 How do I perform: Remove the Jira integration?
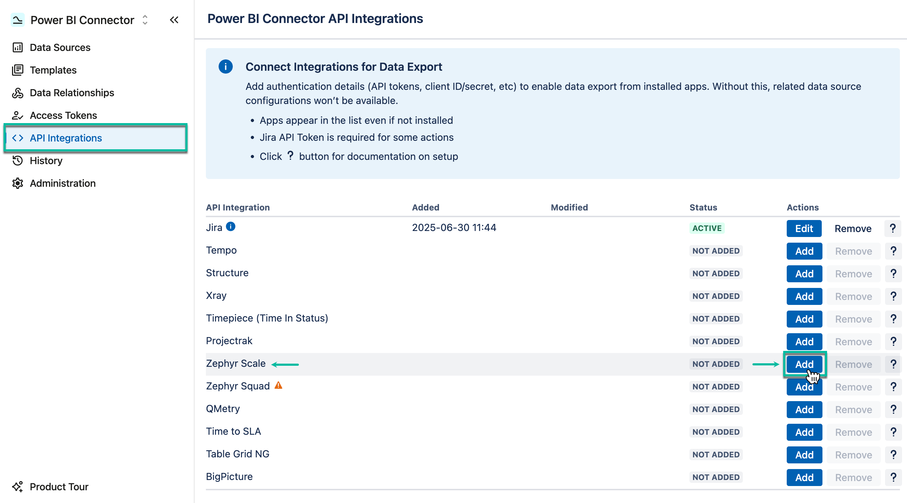click(853, 228)
